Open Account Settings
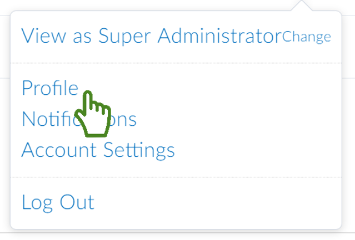Viewport: 355px width, 240px height. [98, 150]
